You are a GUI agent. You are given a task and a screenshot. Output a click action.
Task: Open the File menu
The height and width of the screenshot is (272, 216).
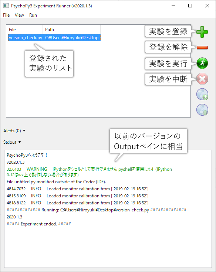[x=6, y=15]
